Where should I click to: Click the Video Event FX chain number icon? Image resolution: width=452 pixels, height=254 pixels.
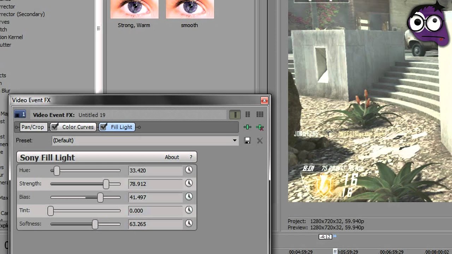click(20, 114)
